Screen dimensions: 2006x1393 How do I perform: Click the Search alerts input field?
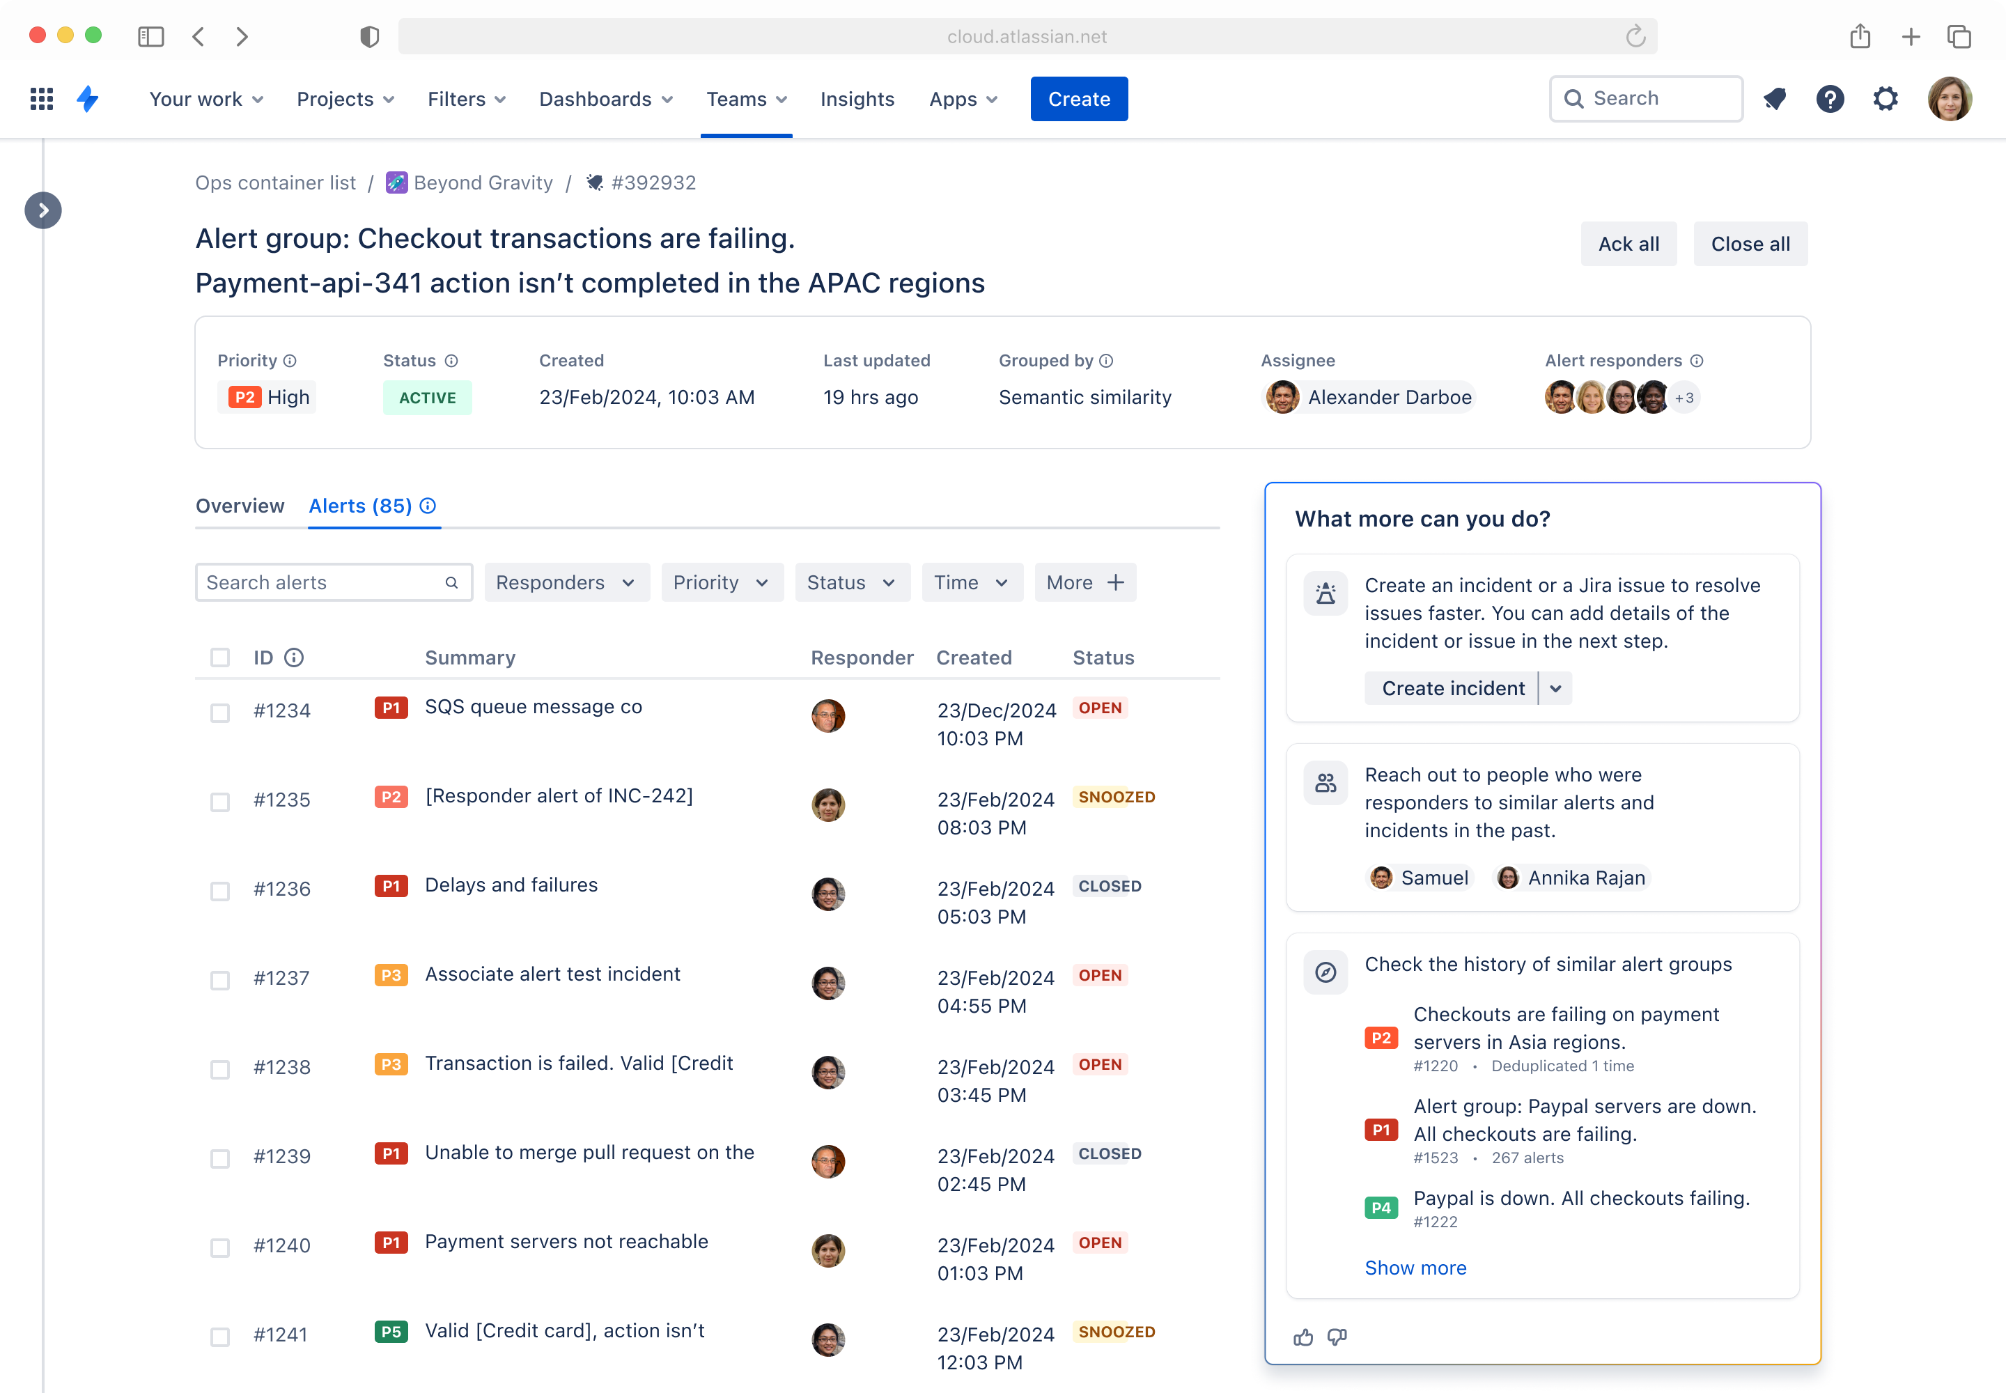pyautogui.click(x=323, y=582)
